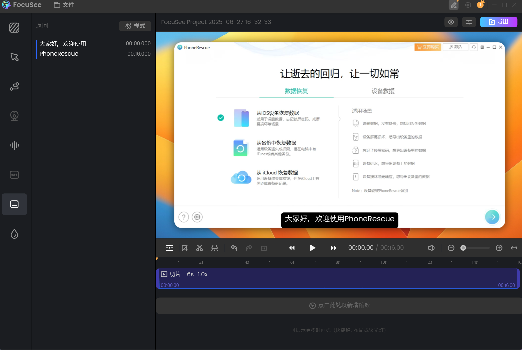
Task: Delete selected item with trash icon
Action: pyautogui.click(x=264, y=248)
